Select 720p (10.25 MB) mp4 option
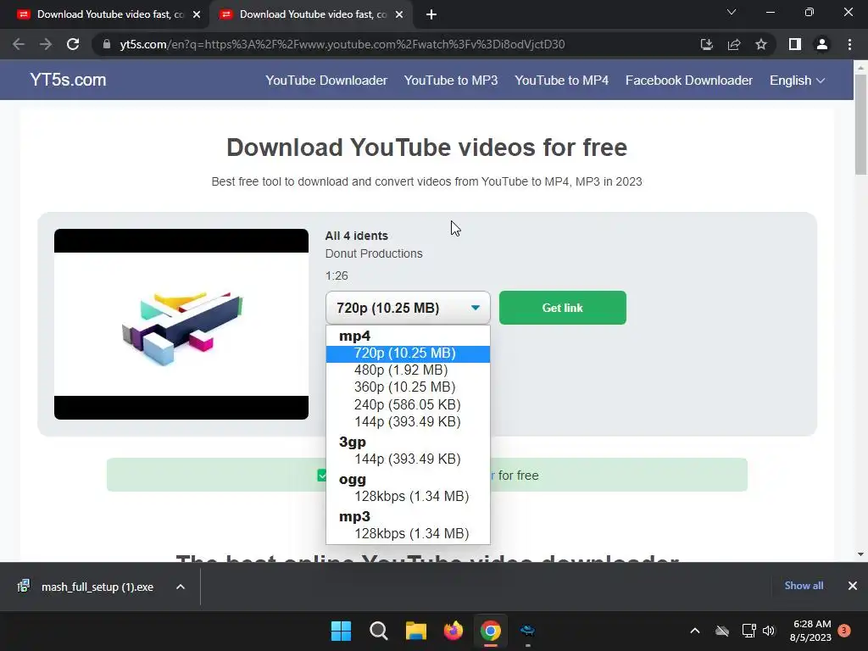This screenshot has width=868, height=651. (x=408, y=353)
